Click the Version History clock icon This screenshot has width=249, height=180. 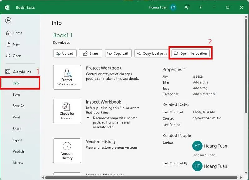[x=67, y=146]
